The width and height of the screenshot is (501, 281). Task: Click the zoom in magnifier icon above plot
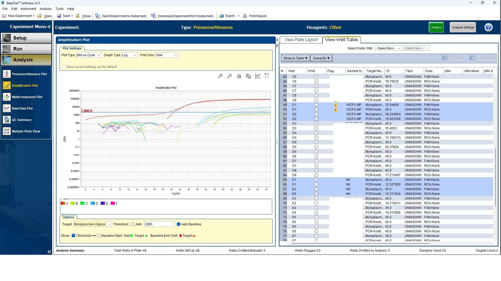(x=220, y=76)
